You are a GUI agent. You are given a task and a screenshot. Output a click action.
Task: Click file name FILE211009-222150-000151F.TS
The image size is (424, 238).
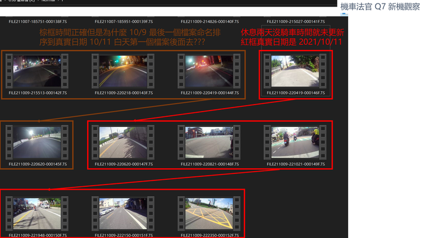[x=124, y=235]
